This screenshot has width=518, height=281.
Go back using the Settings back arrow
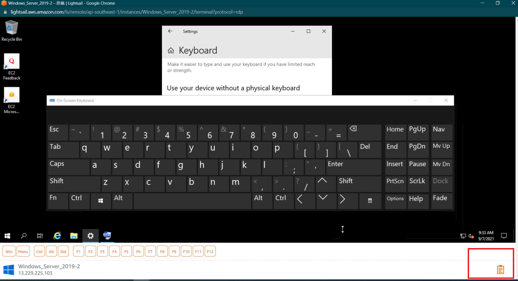click(170, 31)
